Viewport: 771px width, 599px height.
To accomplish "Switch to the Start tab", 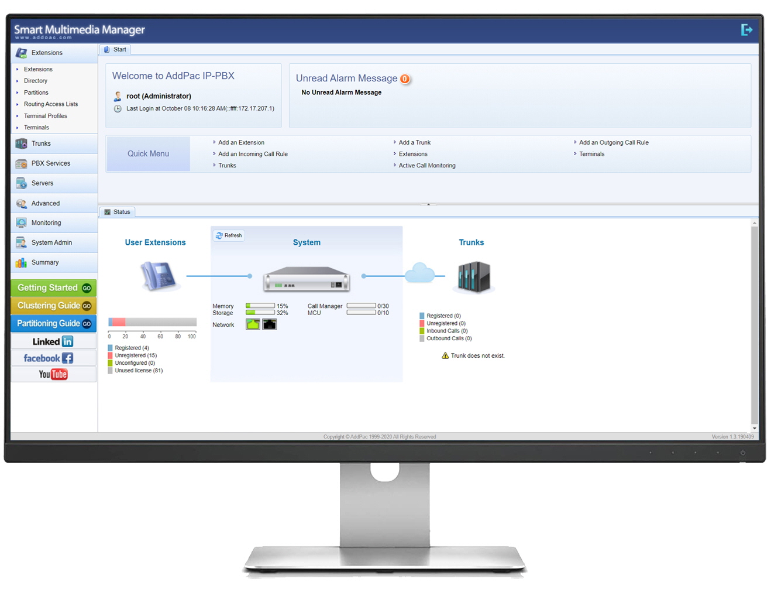I will pyautogui.click(x=115, y=50).
